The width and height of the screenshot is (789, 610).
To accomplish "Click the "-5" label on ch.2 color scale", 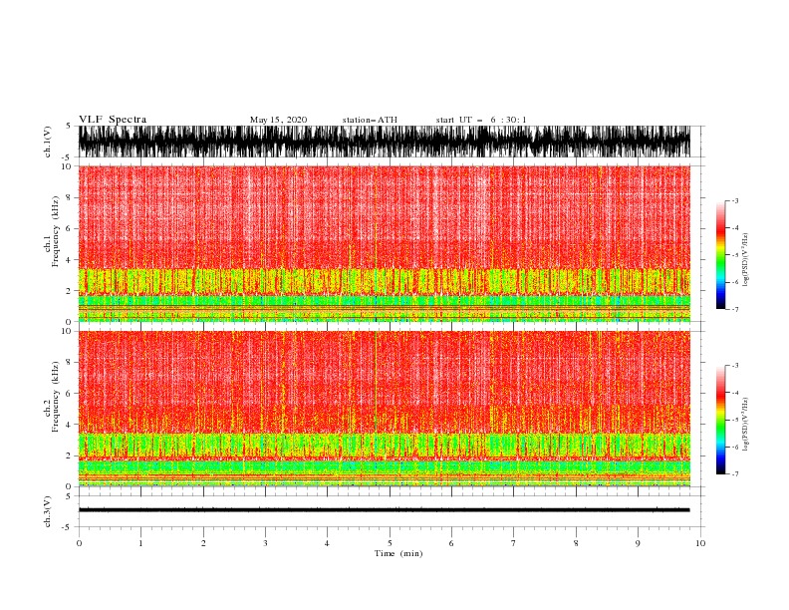I will click(735, 420).
